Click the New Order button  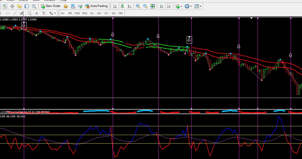(x=51, y=6)
